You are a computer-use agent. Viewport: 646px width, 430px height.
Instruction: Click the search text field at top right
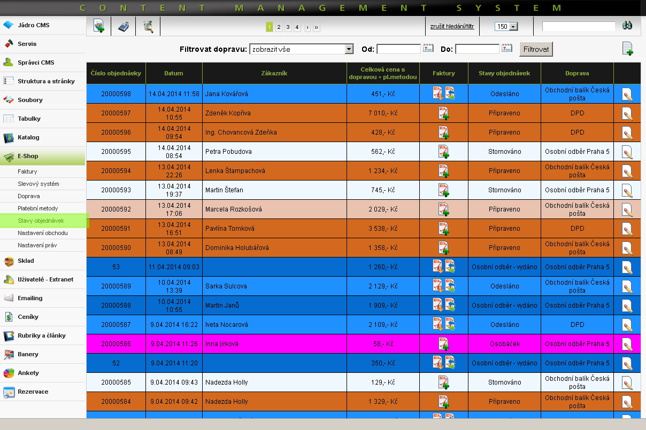579,26
